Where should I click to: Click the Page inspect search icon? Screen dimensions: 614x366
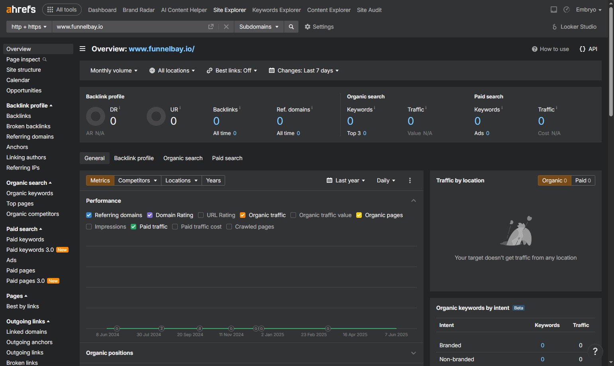pyautogui.click(x=45, y=59)
